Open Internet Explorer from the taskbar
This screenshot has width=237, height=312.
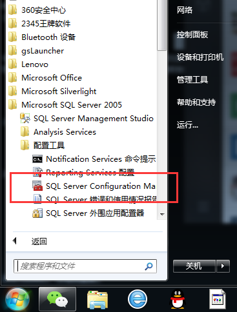[138, 299]
